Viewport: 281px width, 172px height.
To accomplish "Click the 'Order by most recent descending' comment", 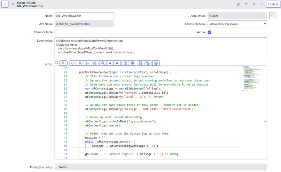I will tap(114, 117).
